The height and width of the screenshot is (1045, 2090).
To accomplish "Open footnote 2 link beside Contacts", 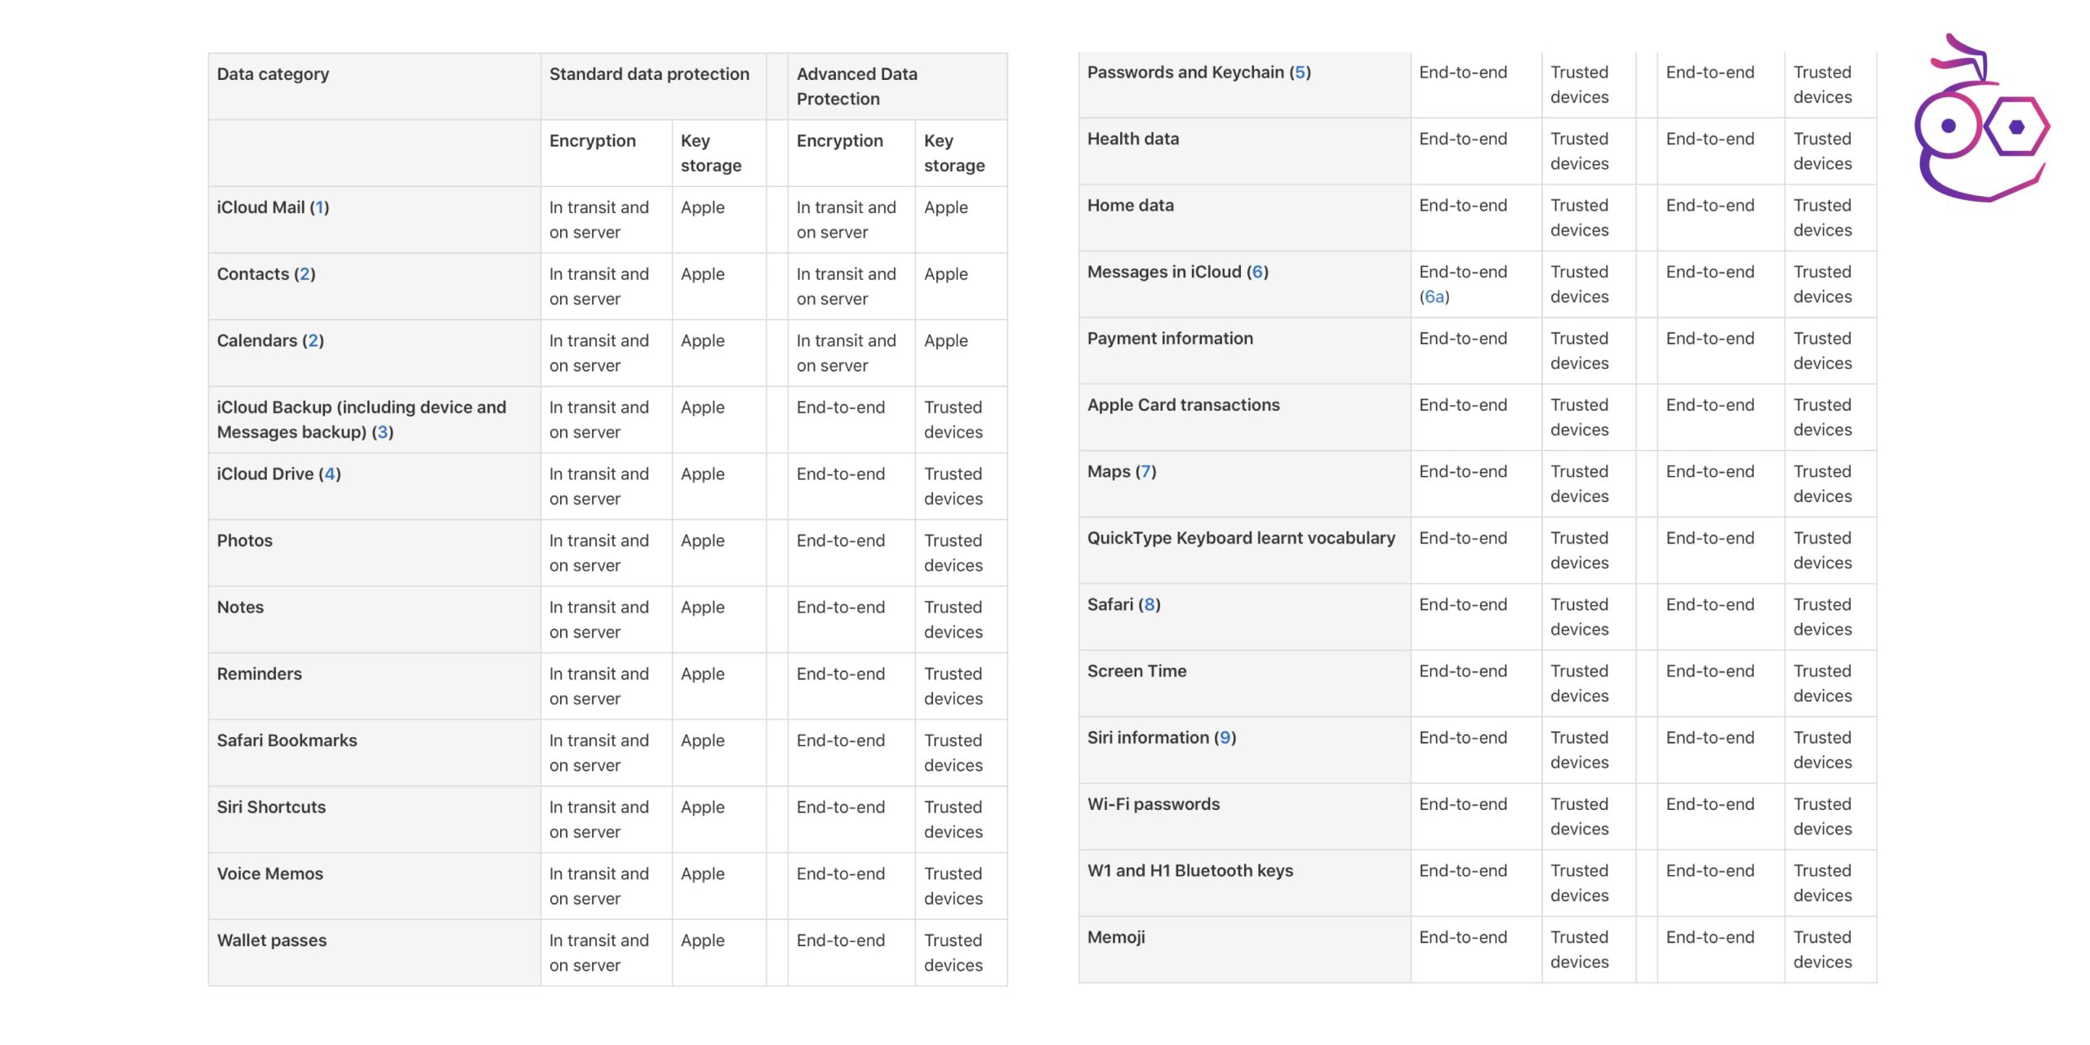I will [x=305, y=274].
